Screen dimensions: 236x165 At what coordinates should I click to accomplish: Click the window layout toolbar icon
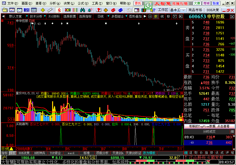137,10
